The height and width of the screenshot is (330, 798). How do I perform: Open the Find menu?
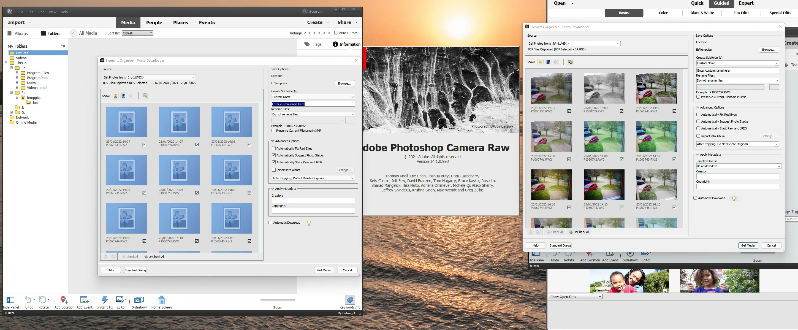coord(41,12)
